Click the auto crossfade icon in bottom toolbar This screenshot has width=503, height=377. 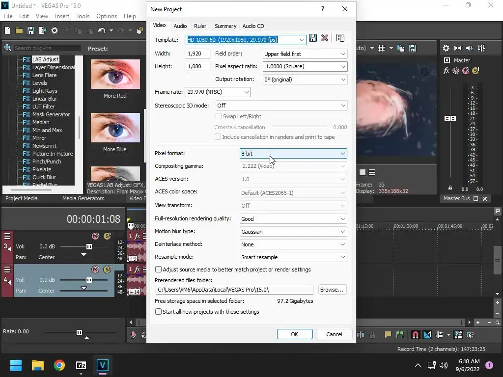click(x=427, y=335)
